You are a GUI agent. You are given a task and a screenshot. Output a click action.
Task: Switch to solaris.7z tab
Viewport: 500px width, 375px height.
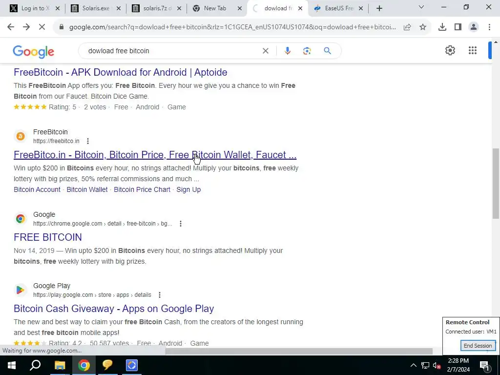tap(157, 9)
